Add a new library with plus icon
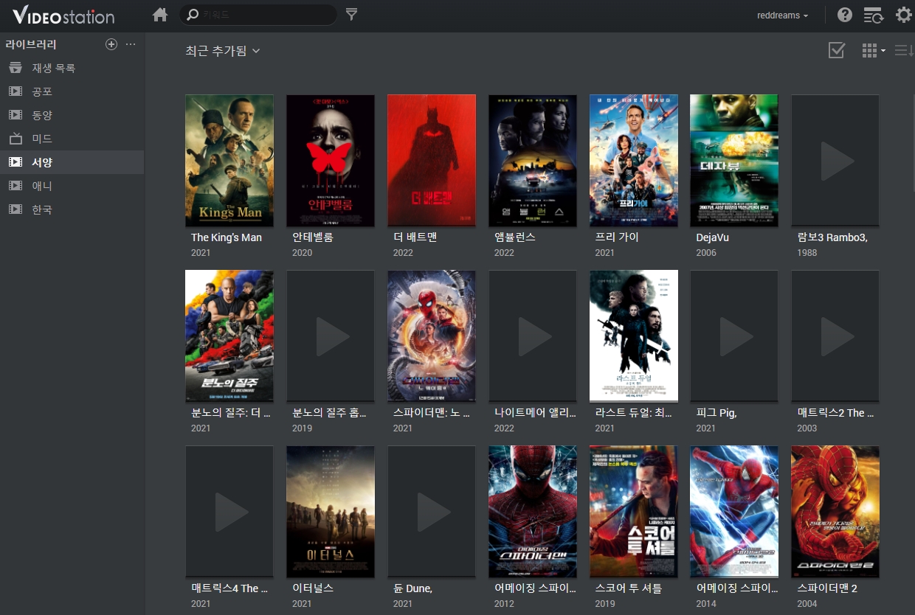This screenshot has width=915, height=615. (x=111, y=44)
